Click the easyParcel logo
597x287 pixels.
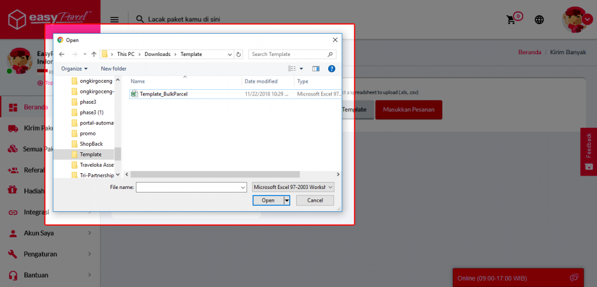pos(50,19)
